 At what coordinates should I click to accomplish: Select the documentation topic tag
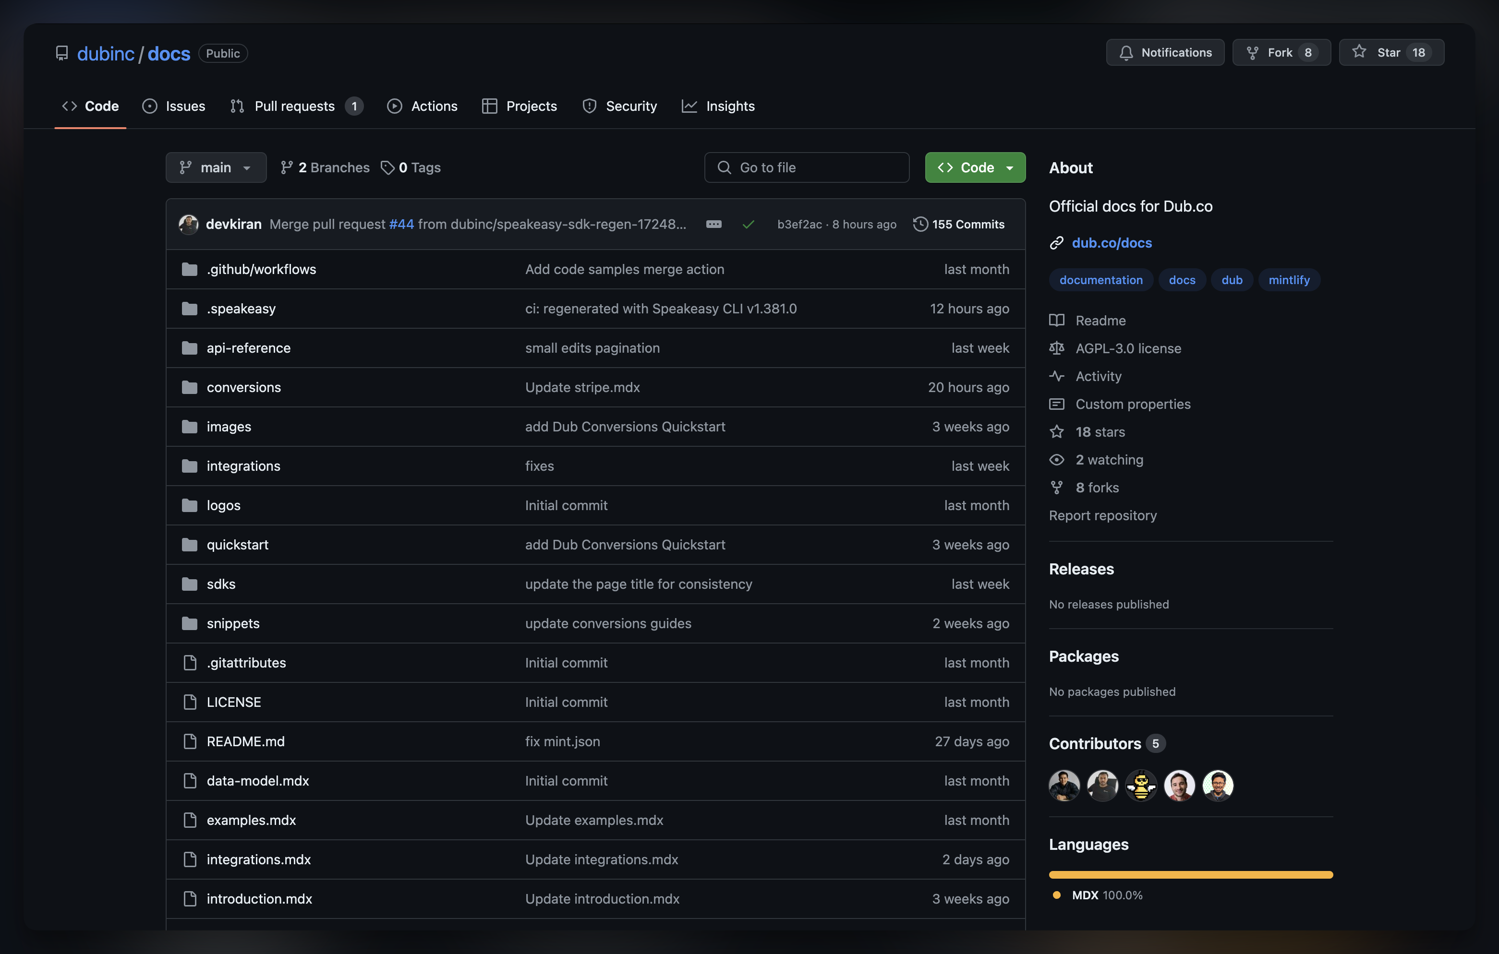(1100, 280)
